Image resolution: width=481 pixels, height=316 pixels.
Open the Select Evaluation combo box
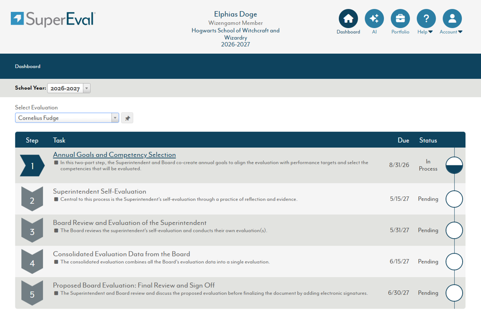tap(67, 118)
